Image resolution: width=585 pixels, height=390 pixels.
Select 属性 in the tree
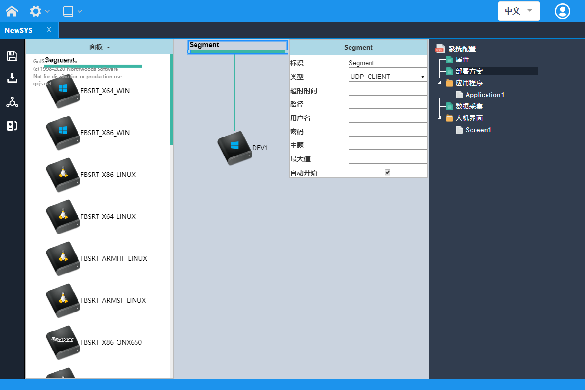tap(462, 59)
